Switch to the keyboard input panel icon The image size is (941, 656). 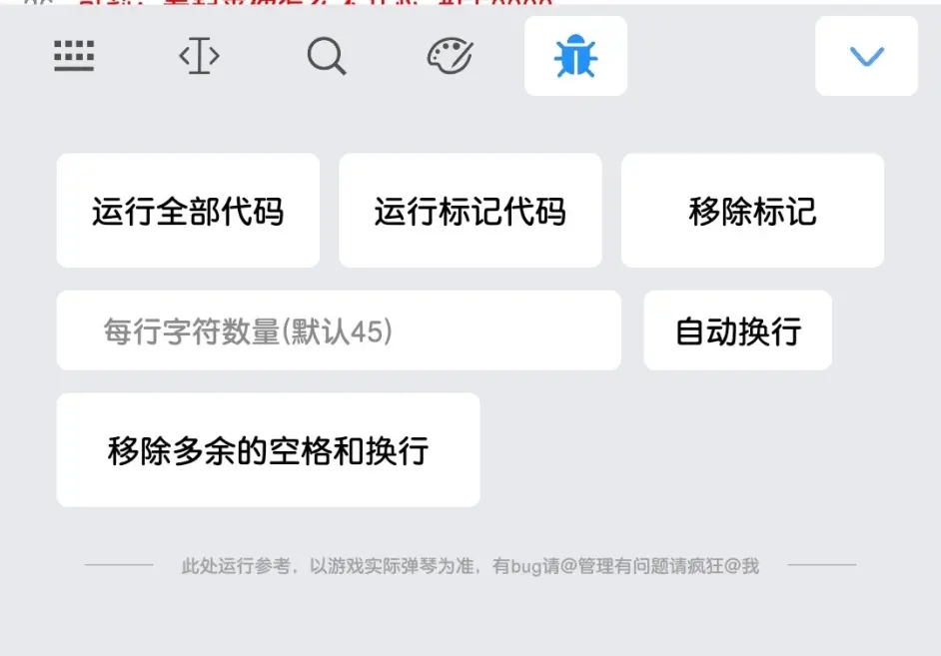coord(74,56)
